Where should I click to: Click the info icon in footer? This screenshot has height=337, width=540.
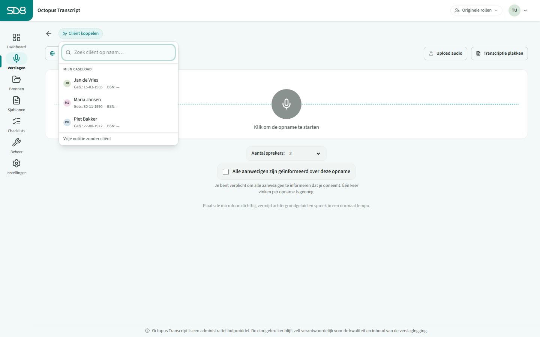coord(147,331)
